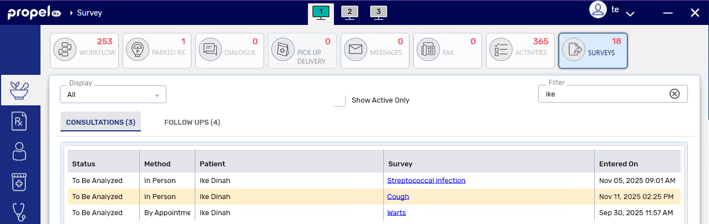Open the Parked Rx tile

tap(157, 50)
